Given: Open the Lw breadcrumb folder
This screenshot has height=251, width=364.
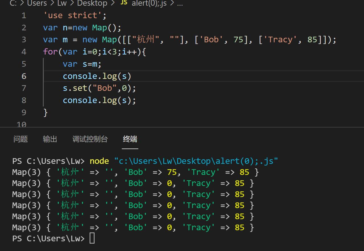Looking at the screenshot, I should [62, 3].
